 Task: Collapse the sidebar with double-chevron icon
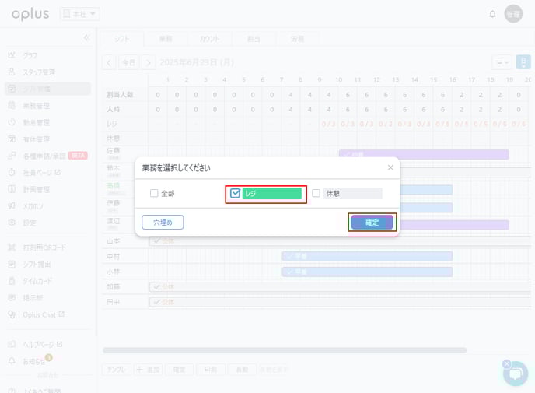click(86, 37)
